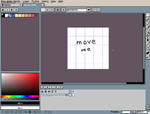Viewport: 150px width, 114px height.
Task: Switch to the Sprite-0001 tab
Action: click(x=33, y=5)
